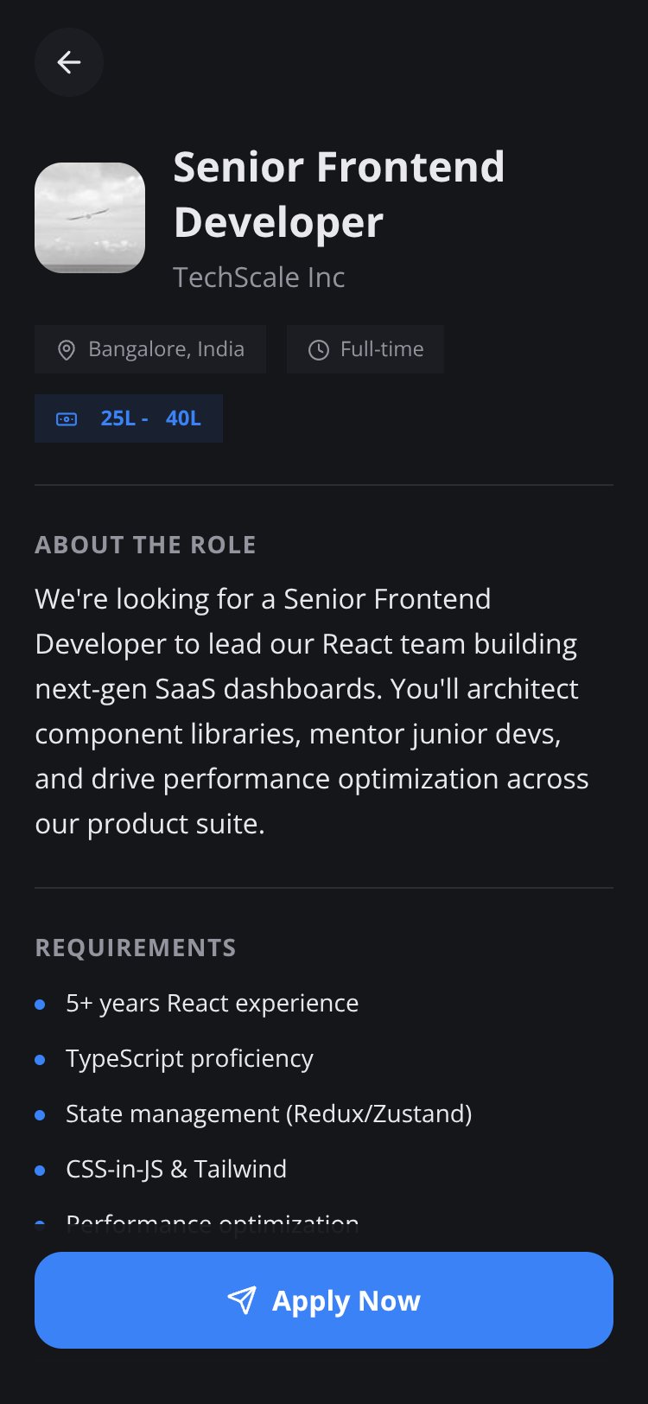Select the Full-time job type tag
648x1404 pixels.
coord(365,349)
